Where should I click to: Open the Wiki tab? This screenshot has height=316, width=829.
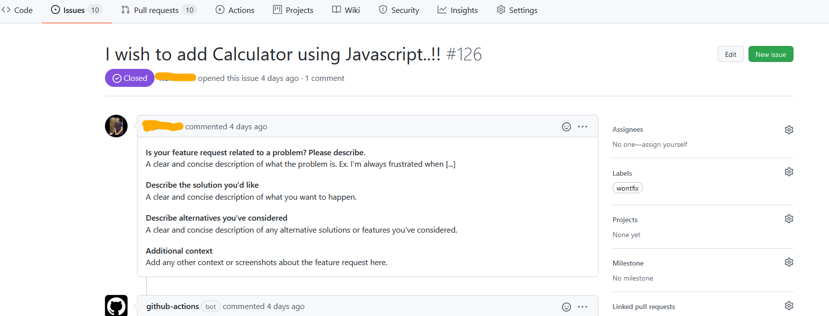tap(346, 10)
